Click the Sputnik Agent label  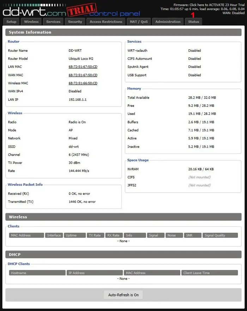(x=138, y=67)
